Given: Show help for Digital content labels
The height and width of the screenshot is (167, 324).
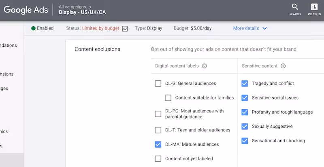Looking at the screenshot, I should point(205,66).
